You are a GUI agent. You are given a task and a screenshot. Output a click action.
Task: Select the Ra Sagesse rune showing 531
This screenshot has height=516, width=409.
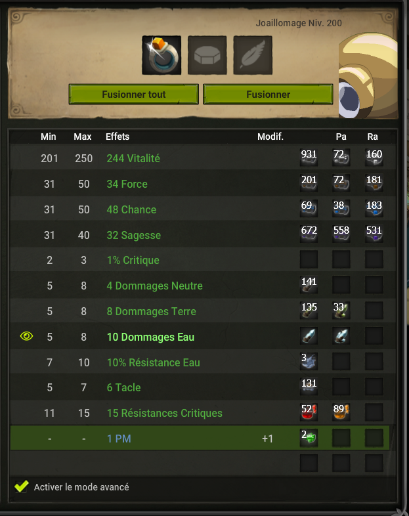374,234
